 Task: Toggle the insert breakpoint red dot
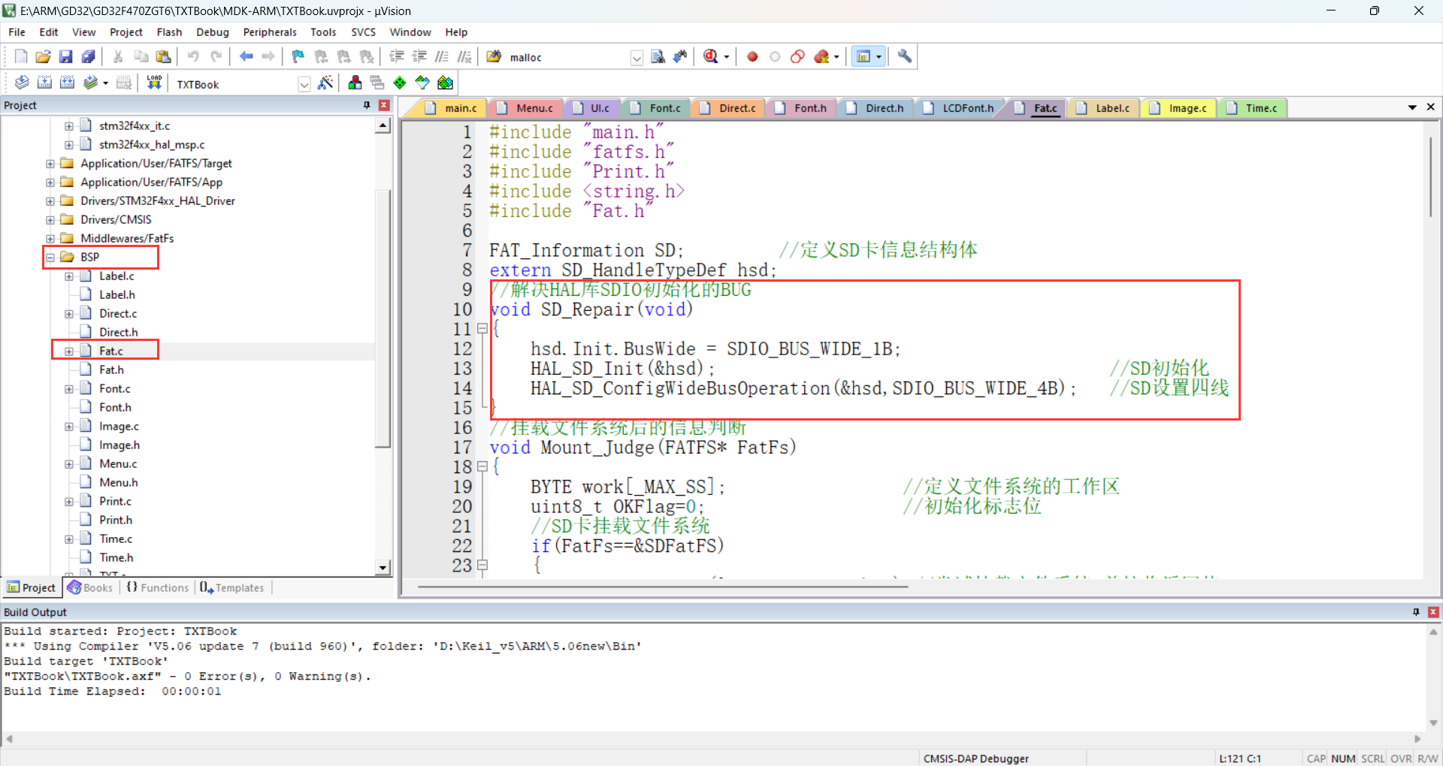752,57
